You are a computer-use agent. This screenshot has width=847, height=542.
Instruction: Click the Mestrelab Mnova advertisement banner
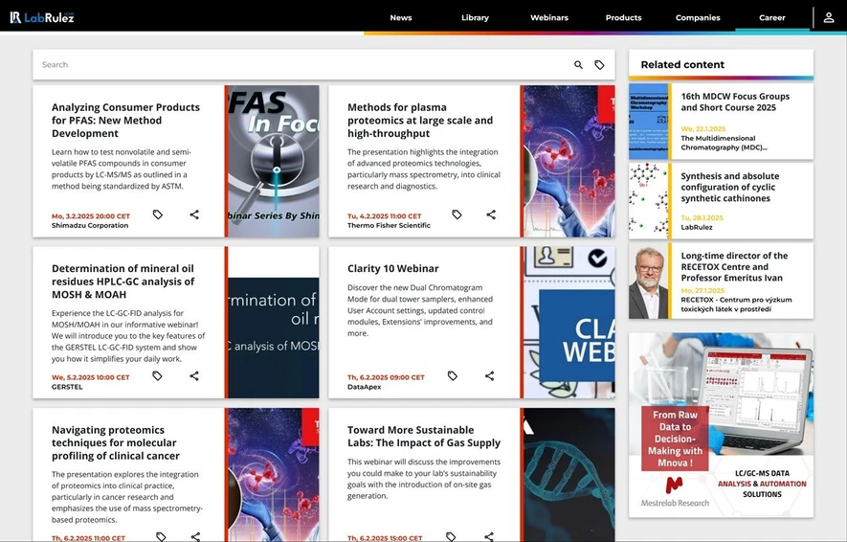pyautogui.click(x=721, y=425)
